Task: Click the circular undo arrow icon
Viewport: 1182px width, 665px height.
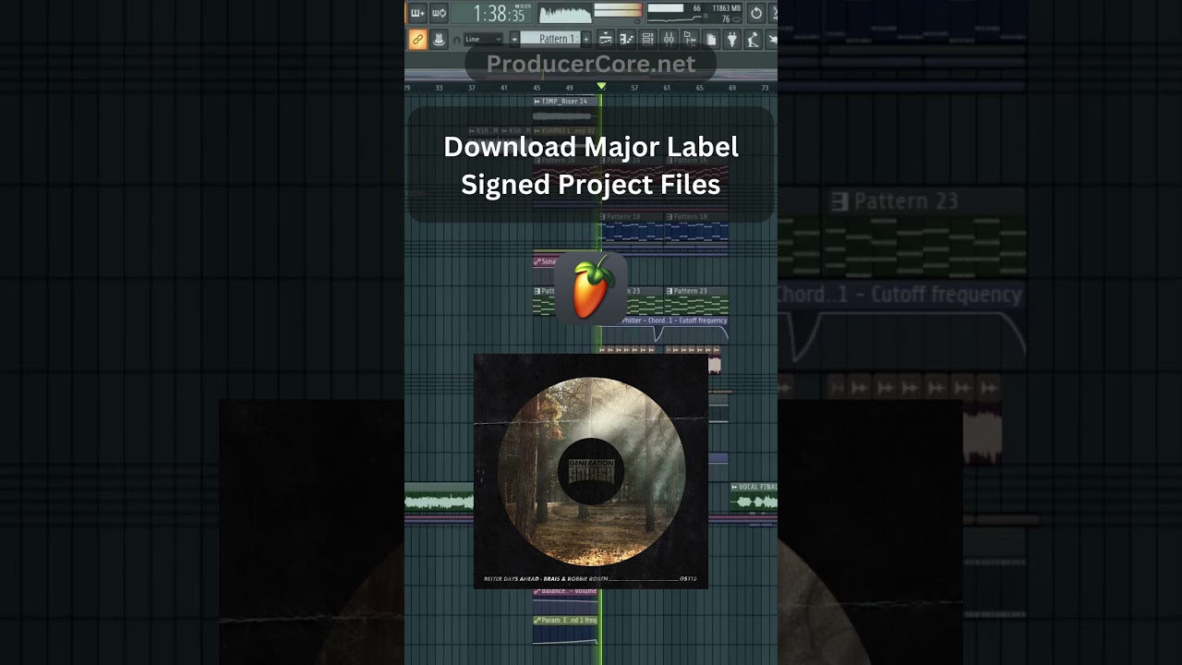Action: [x=756, y=13]
